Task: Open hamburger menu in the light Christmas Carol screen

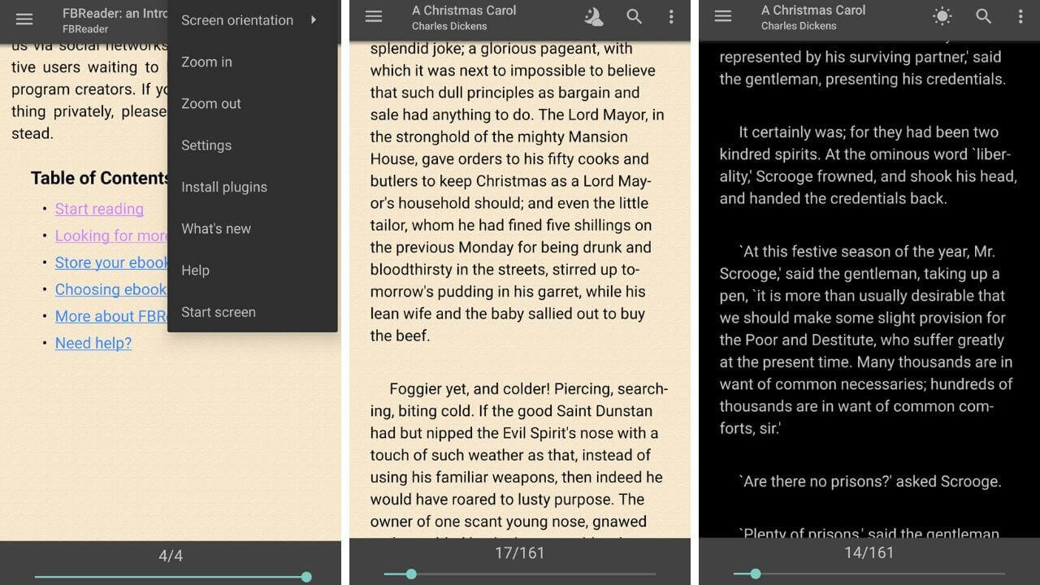Action: click(374, 16)
